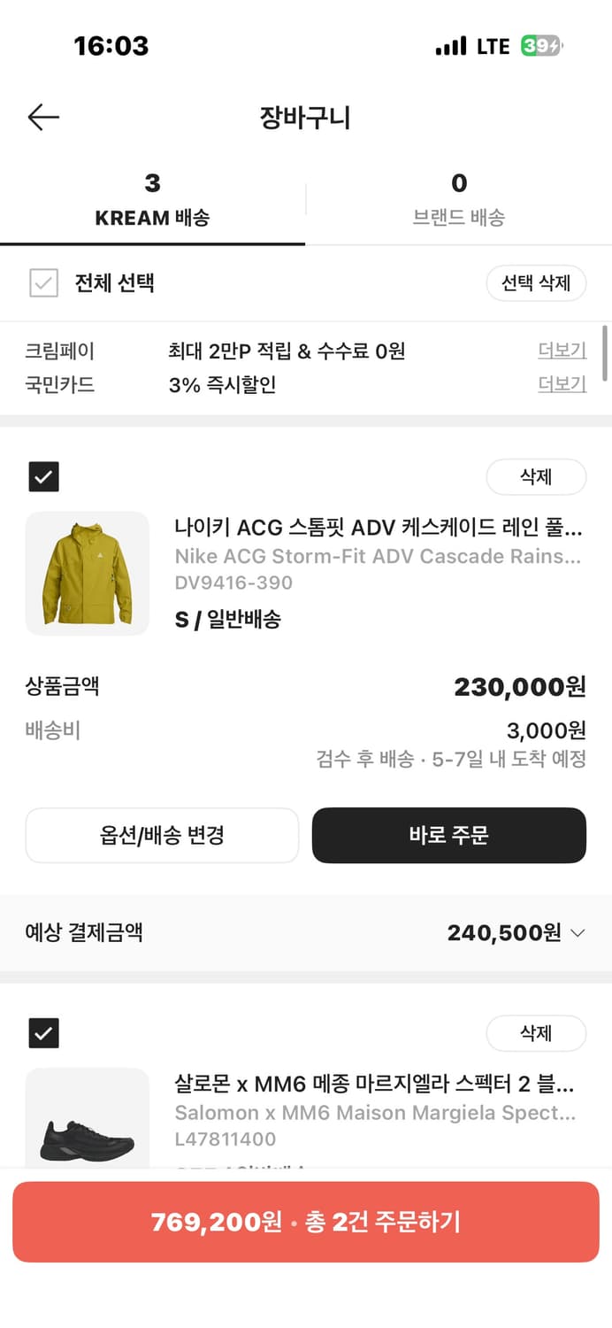Viewport: 612px width, 1328px height.
Task: Uncheck the Nike ACG rain jacket item
Action: tap(44, 476)
